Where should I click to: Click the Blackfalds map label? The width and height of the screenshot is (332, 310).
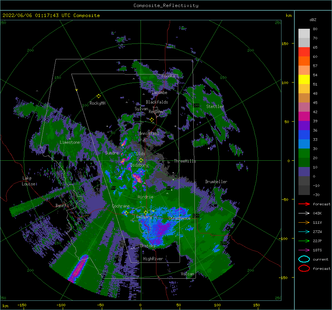point(157,102)
